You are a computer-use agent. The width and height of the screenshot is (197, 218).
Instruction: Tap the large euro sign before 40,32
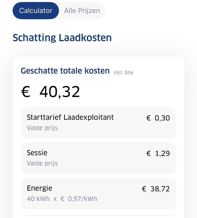(x=26, y=92)
